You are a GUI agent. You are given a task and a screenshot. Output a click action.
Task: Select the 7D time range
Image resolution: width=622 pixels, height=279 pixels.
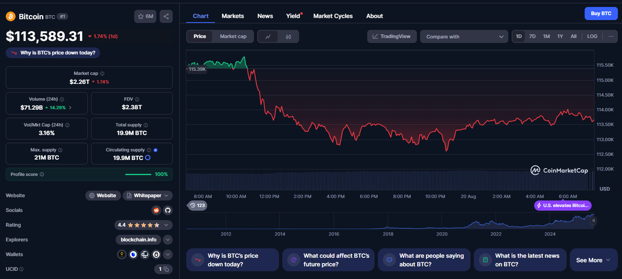coord(532,36)
